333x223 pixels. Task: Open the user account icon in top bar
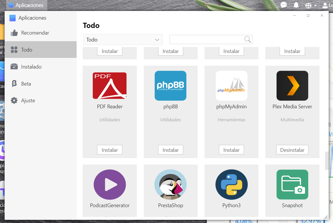tap(325, 5)
